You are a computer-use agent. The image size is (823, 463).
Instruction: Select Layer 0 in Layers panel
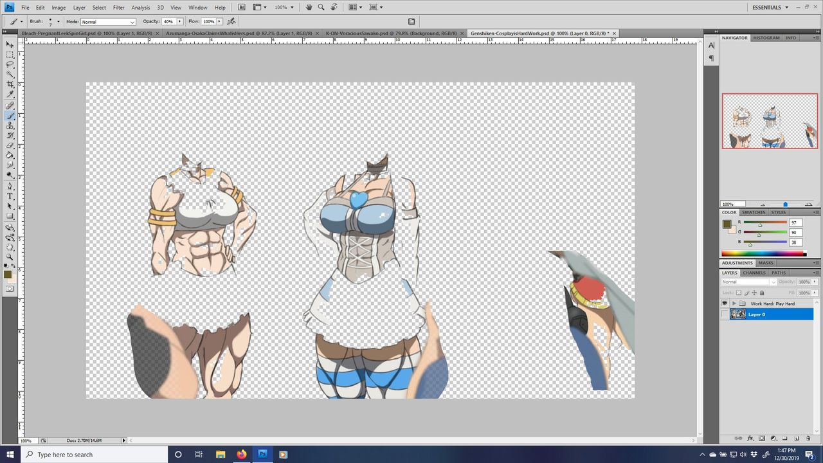tap(767, 314)
